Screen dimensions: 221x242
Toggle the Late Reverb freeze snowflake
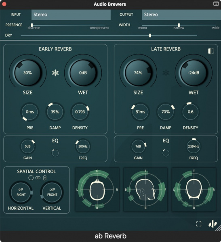point(166,73)
